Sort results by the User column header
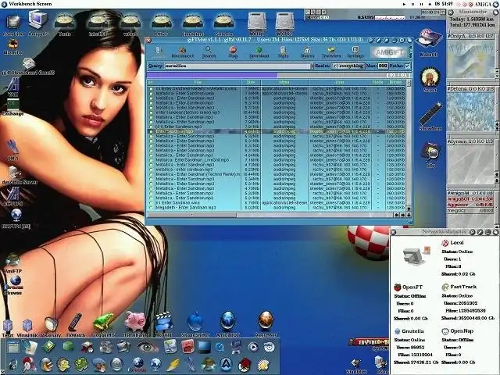The height and width of the screenshot is (375, 500). click(339, 82)
